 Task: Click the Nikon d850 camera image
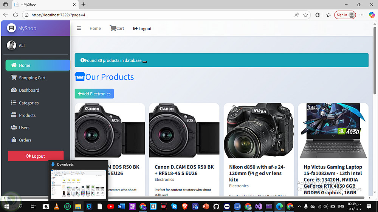click(259, 131)
